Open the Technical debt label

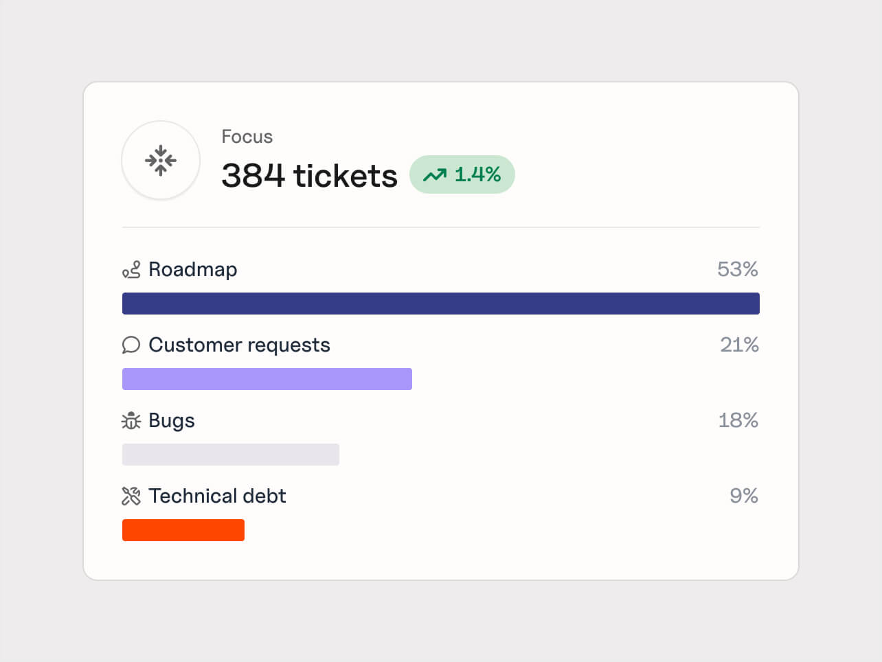tap(217, 496)
